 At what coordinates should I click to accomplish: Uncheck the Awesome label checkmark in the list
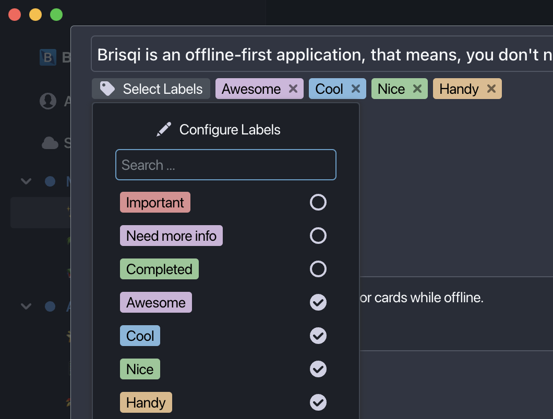[318, 302]
